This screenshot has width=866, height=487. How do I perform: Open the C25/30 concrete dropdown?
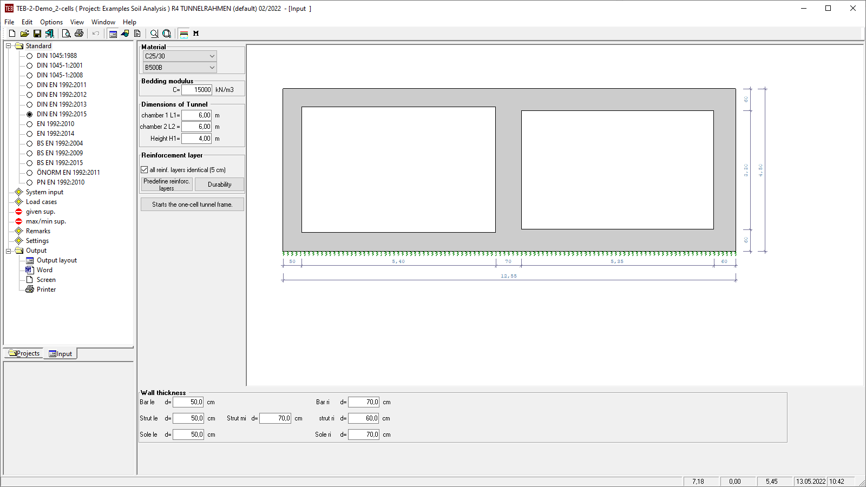click(180, 56)
